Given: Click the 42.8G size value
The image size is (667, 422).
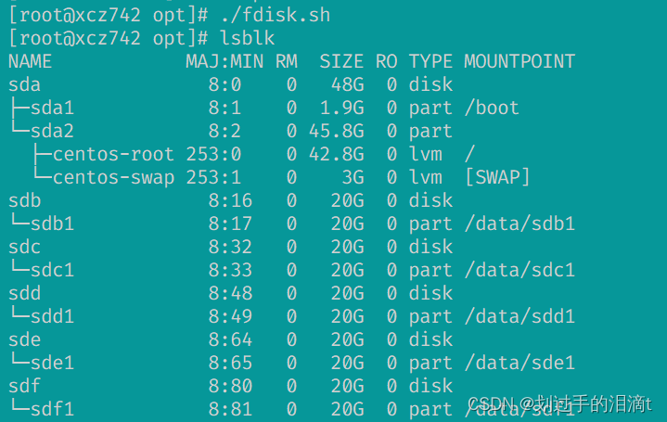Looking at the screenshot, I should pos(337,154).
